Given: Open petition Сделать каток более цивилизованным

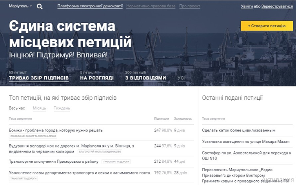Looking at the screenshot, I should 238,130.
